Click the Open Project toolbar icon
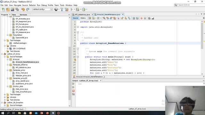 (x=12, y=9)
